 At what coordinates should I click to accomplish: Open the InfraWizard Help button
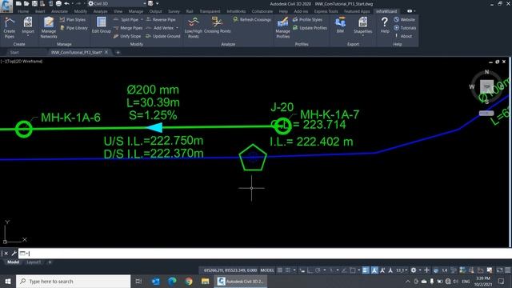(x=385, y=26)
